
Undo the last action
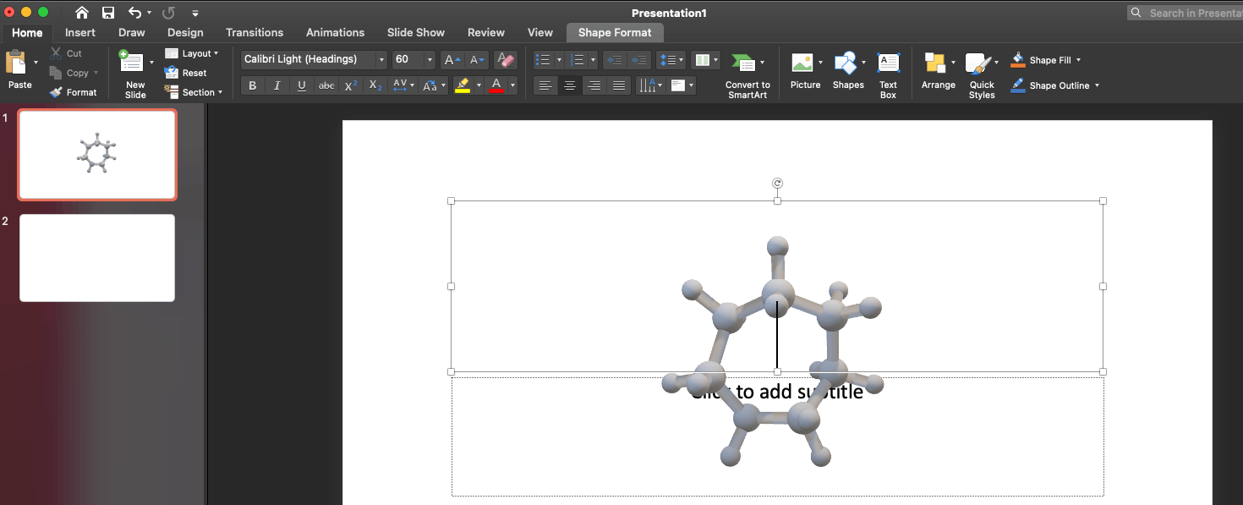pyautogui.click(x=134, y=13)
